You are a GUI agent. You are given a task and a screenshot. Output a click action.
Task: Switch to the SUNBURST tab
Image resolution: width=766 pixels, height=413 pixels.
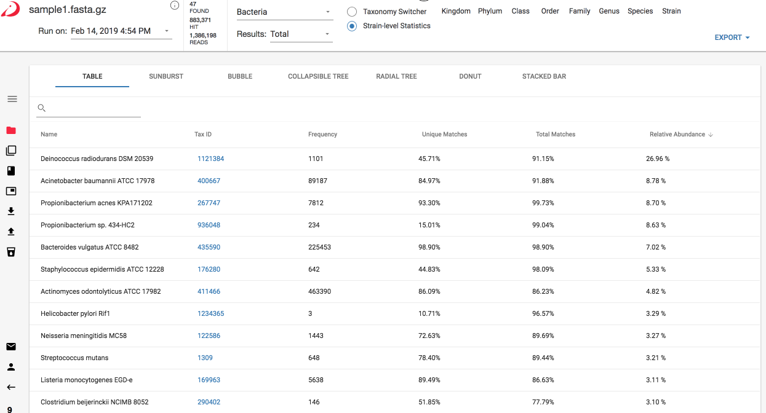point(166,76)
